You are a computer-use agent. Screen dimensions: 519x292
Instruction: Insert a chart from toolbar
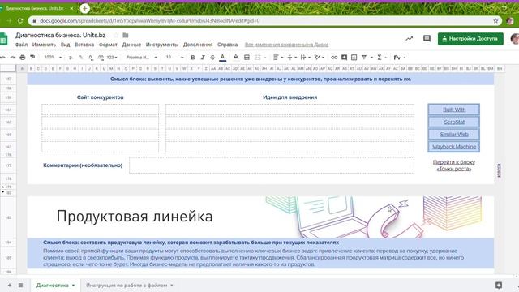(x=354, y=58)
